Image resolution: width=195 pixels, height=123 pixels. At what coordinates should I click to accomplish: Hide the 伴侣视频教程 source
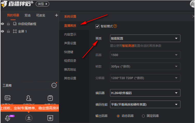[2, 24]
